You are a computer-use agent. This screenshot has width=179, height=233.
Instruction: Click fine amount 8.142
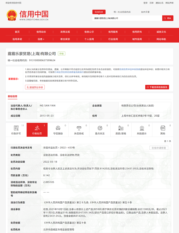47,175
